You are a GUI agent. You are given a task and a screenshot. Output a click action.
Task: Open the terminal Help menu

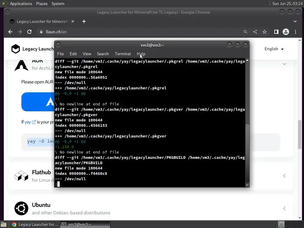click(141, 54)
